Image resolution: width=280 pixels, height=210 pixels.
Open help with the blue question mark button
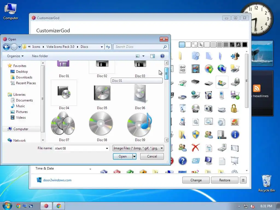click(162, 56)
